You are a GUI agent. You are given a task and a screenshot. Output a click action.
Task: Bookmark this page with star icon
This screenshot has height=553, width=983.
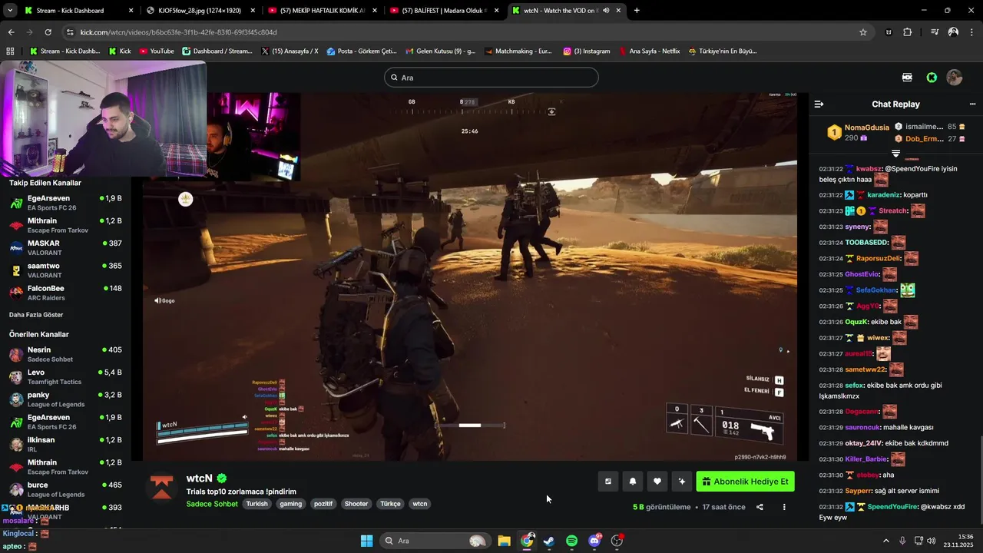coord(862,32)
